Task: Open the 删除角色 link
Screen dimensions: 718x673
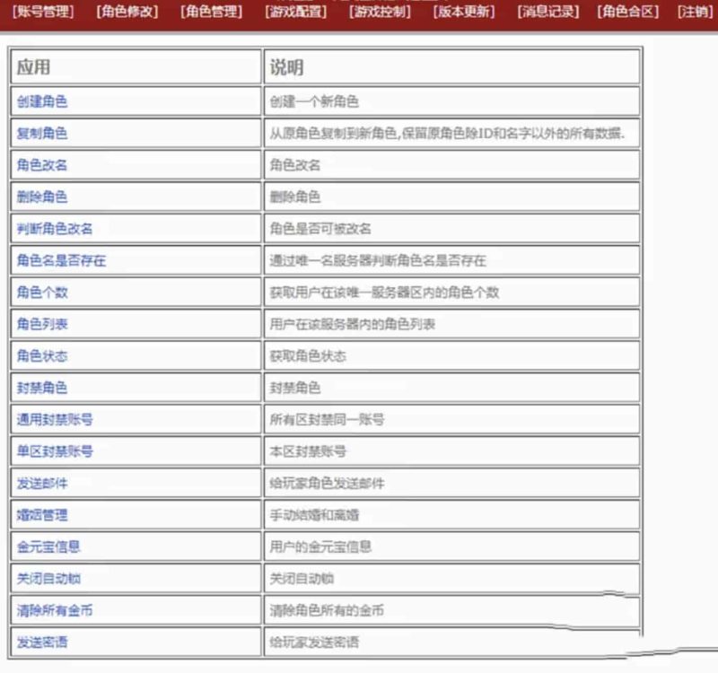Action: click(42, 197)
